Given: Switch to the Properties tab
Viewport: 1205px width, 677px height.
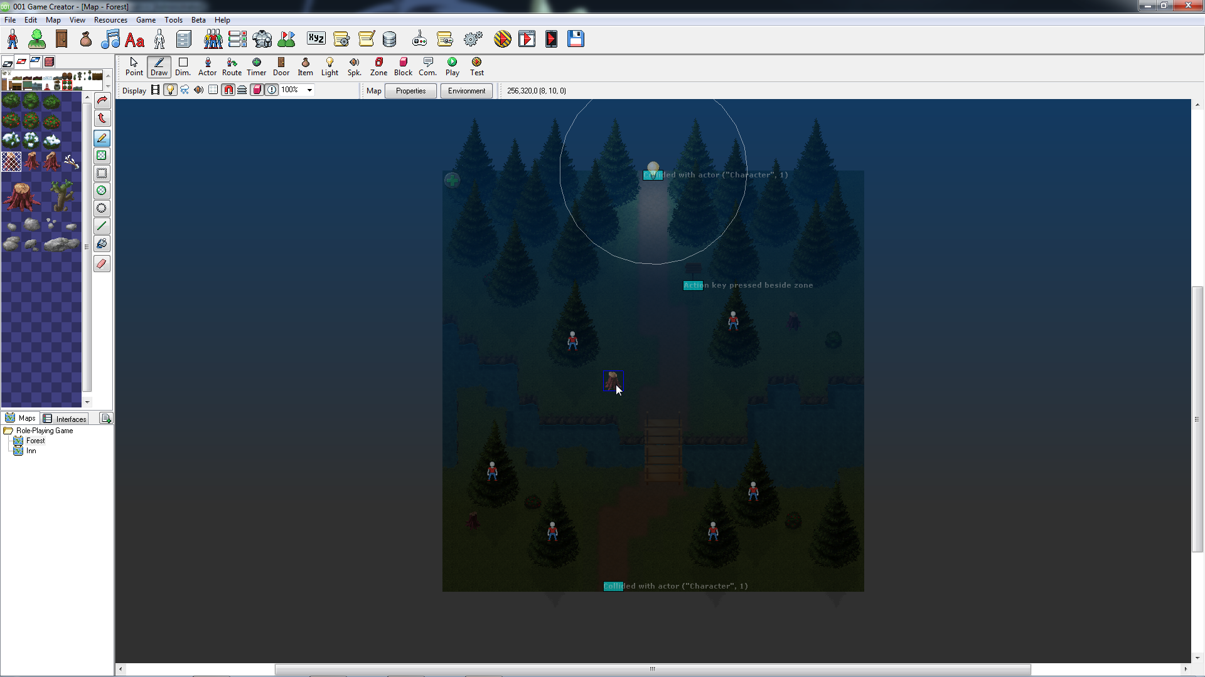Looking at the screenshot, I should (410, 91).
